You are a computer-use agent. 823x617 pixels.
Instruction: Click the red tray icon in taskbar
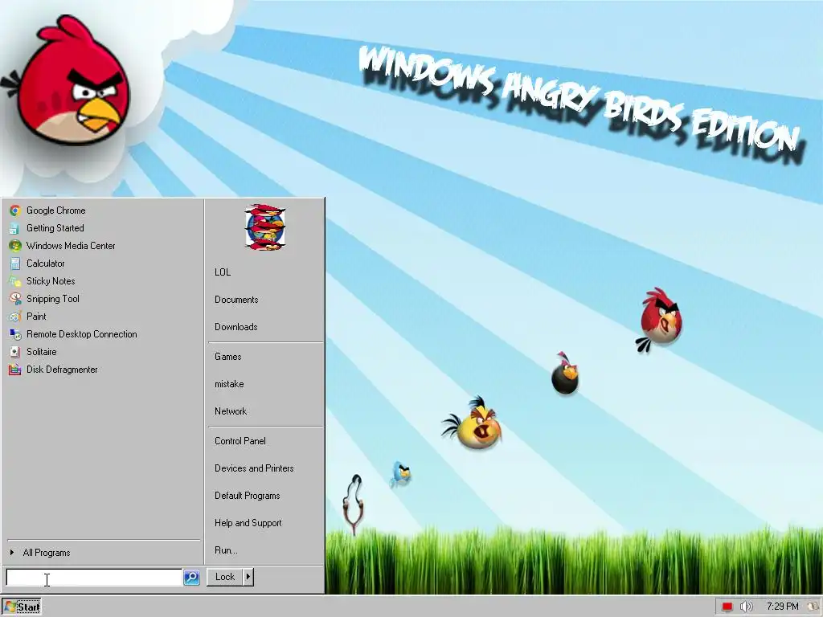(x=727, y=607)
